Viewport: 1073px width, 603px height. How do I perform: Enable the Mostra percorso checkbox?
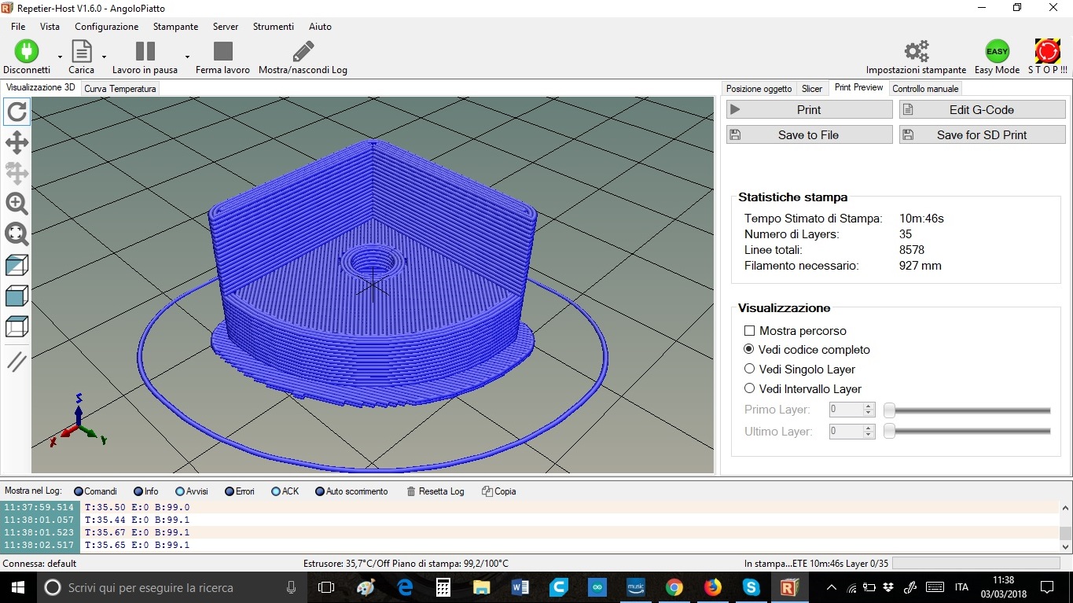pos(750,331)
